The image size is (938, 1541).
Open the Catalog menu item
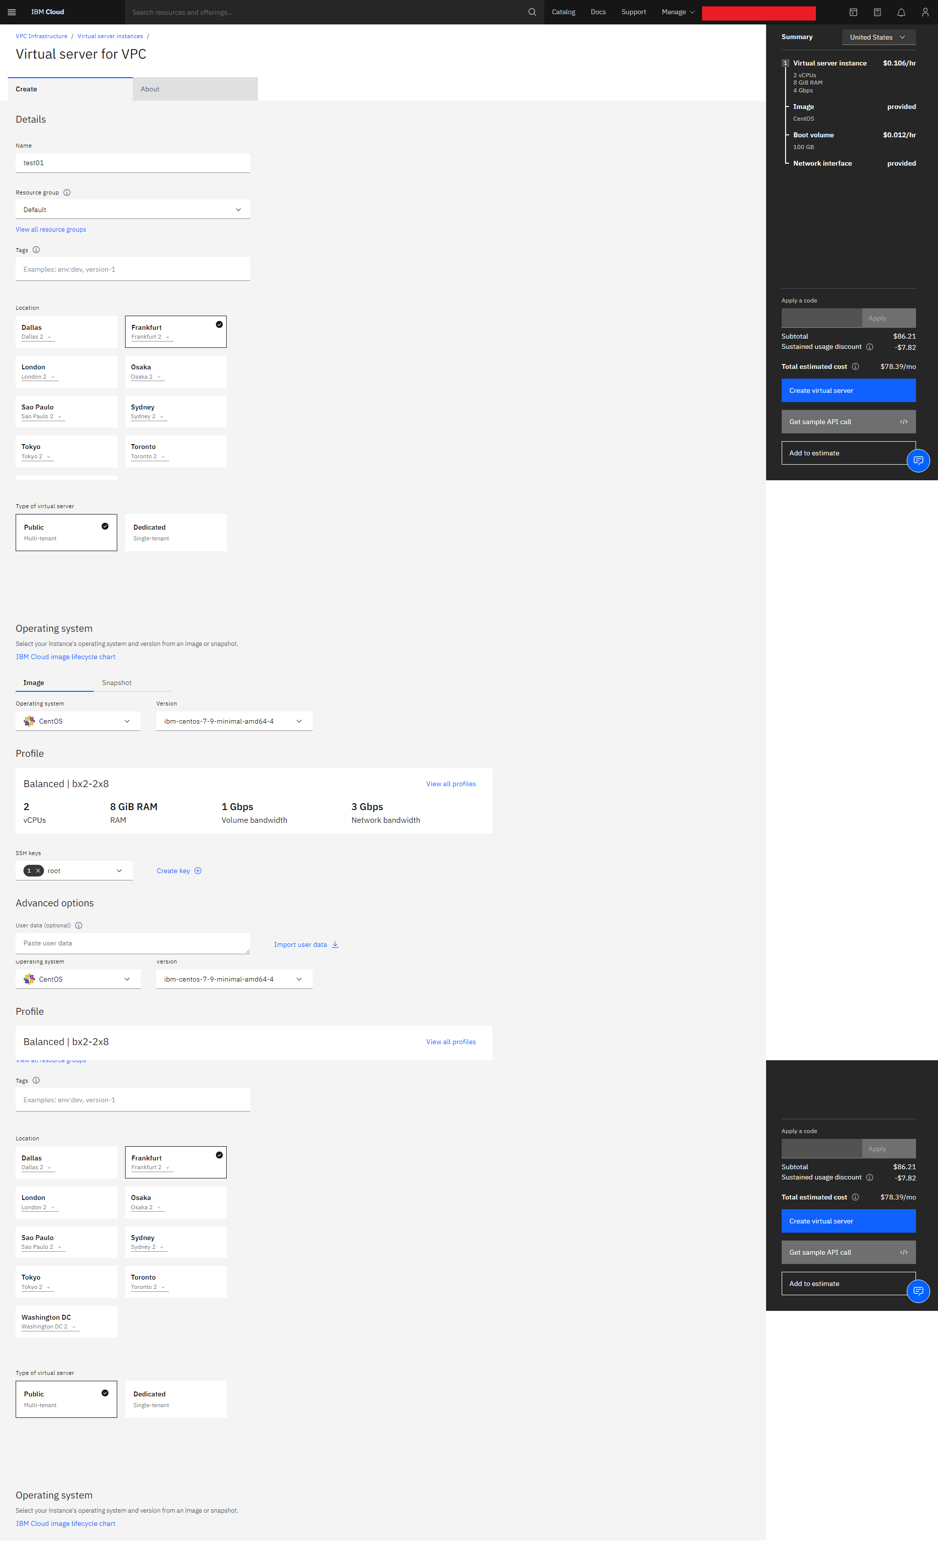(563, 12)
